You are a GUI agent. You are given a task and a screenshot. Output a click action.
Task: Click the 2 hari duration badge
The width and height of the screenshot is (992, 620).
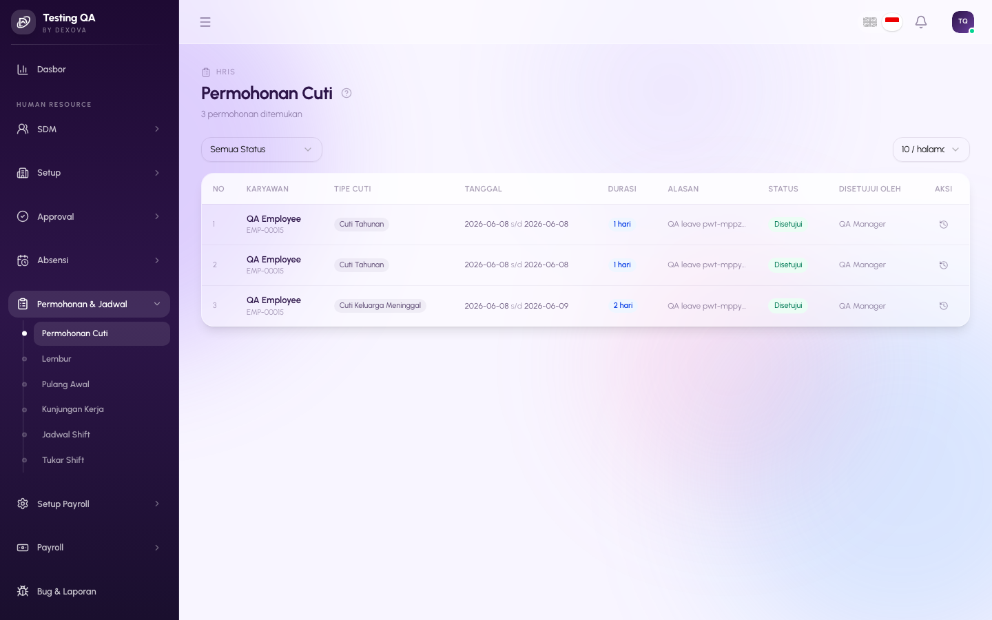pyautogui.click(x=623, y=306)
